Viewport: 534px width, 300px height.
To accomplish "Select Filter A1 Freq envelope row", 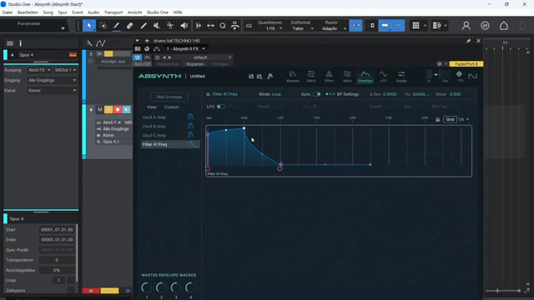I will (170, 144).
